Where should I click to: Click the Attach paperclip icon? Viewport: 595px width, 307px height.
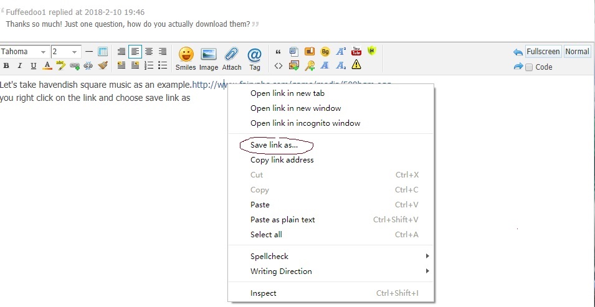[x=232, y=56]
